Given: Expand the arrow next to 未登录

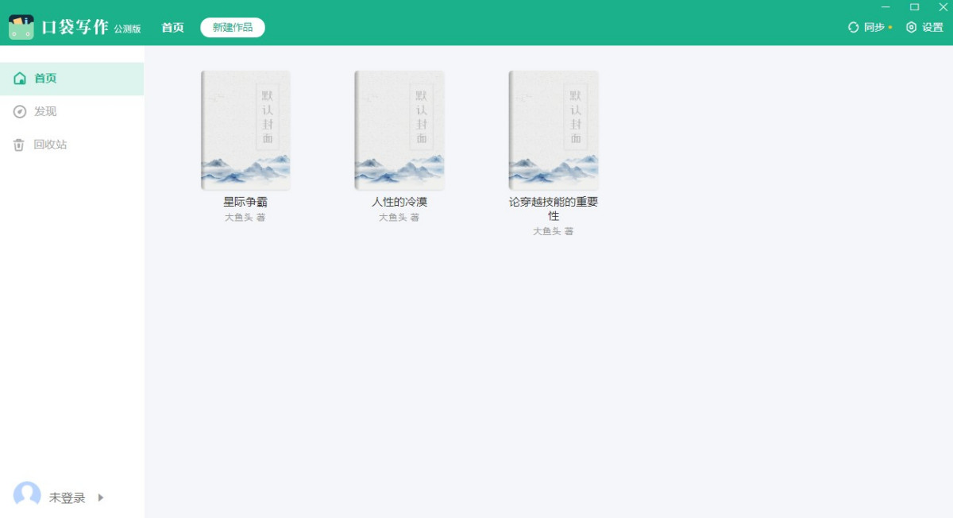Looking at the screenshot, I should click(x=101, y=498).
